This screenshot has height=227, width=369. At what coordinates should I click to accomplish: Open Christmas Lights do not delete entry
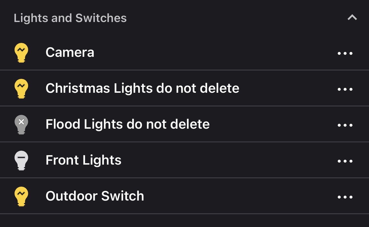[142, 88]
